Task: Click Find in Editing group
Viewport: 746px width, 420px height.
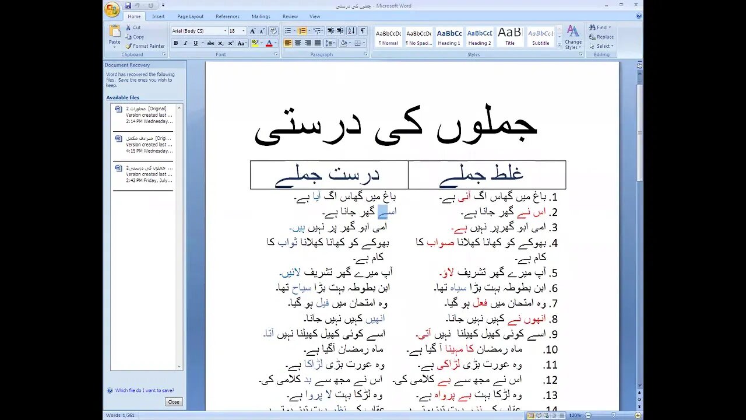Action: click(x=600, y=27)
